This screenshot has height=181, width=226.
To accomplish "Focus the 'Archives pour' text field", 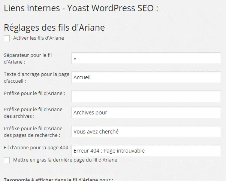I will (x=146, y=113).
